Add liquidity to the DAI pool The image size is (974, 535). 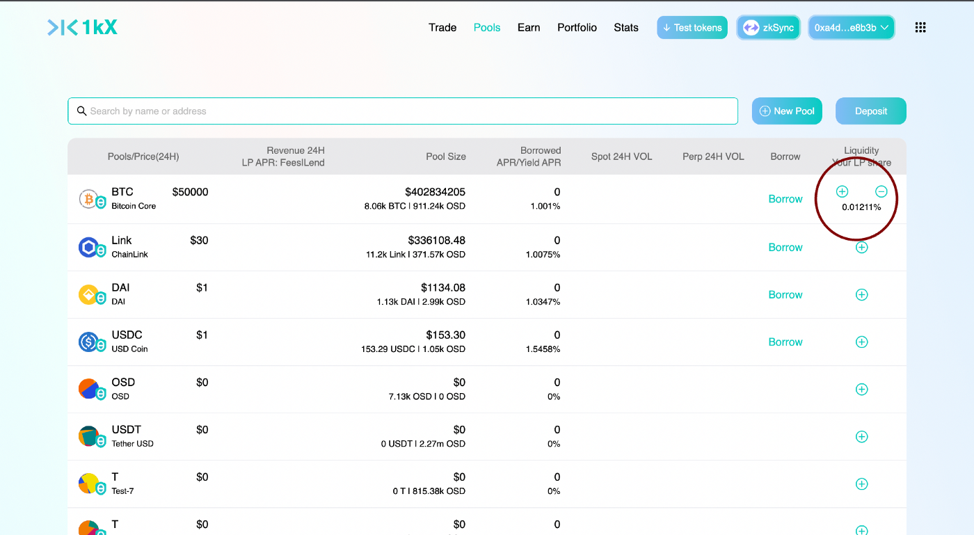(861, 294)
